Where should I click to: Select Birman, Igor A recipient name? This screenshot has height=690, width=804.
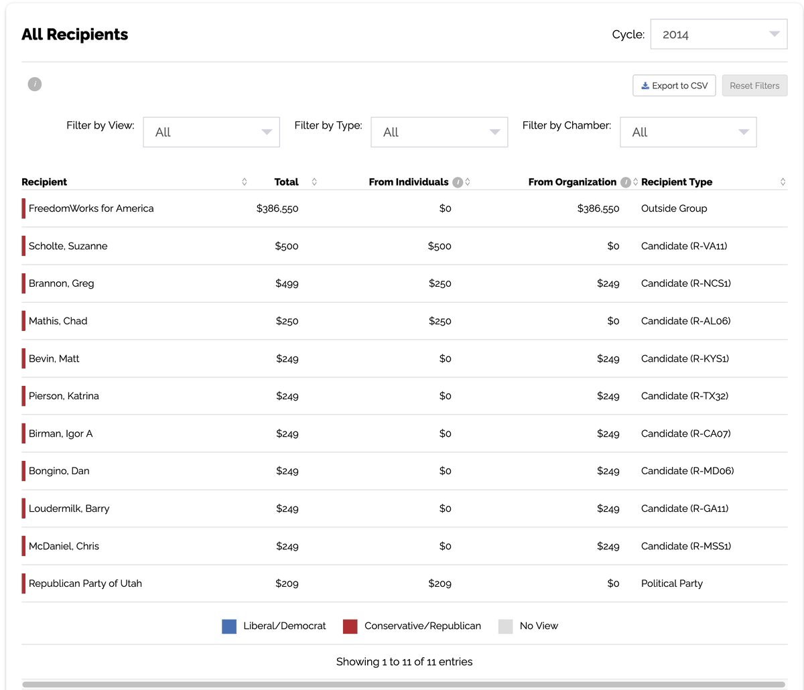[x=61, y=433]
